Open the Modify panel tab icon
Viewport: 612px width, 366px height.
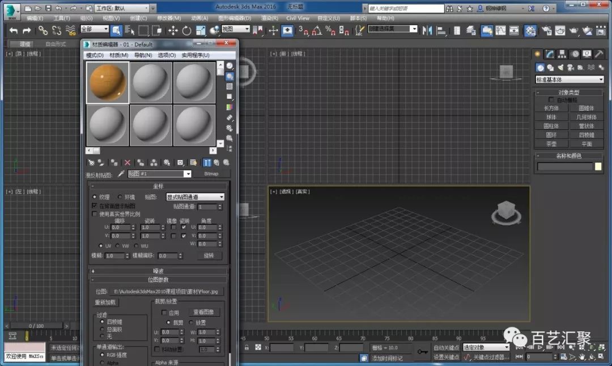coord(549,53)
